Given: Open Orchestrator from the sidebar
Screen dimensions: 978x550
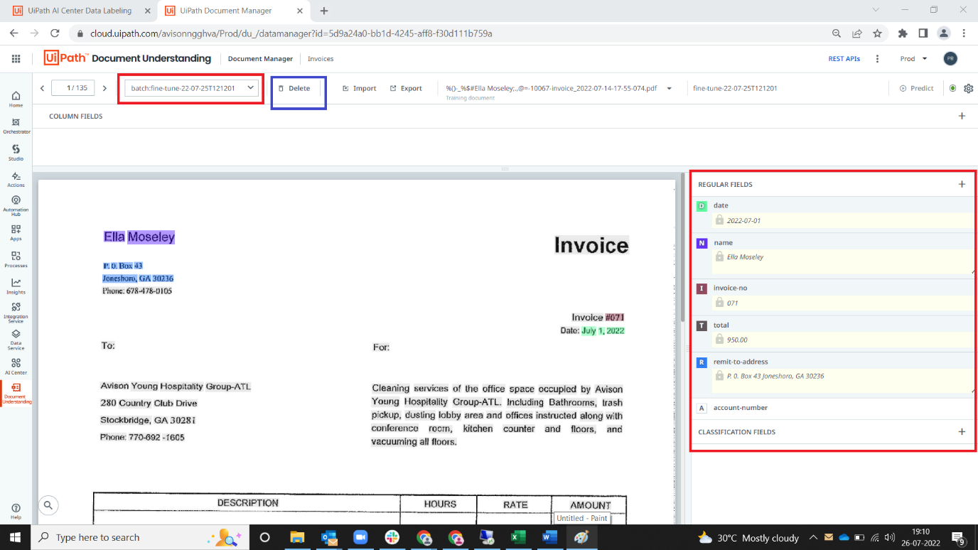Looking at the screenshot, I should pos(16,126).
